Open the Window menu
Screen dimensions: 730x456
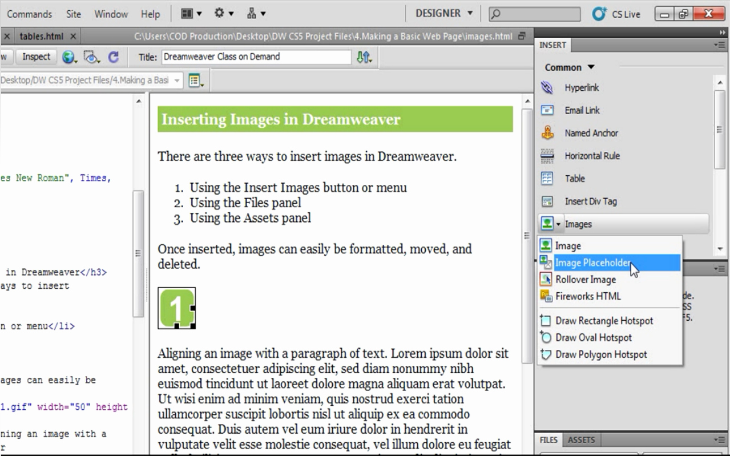point(111,14)
